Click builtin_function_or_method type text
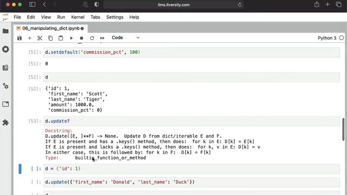The image size is (347, 195). pyautogui.click(x=111, y=158)
